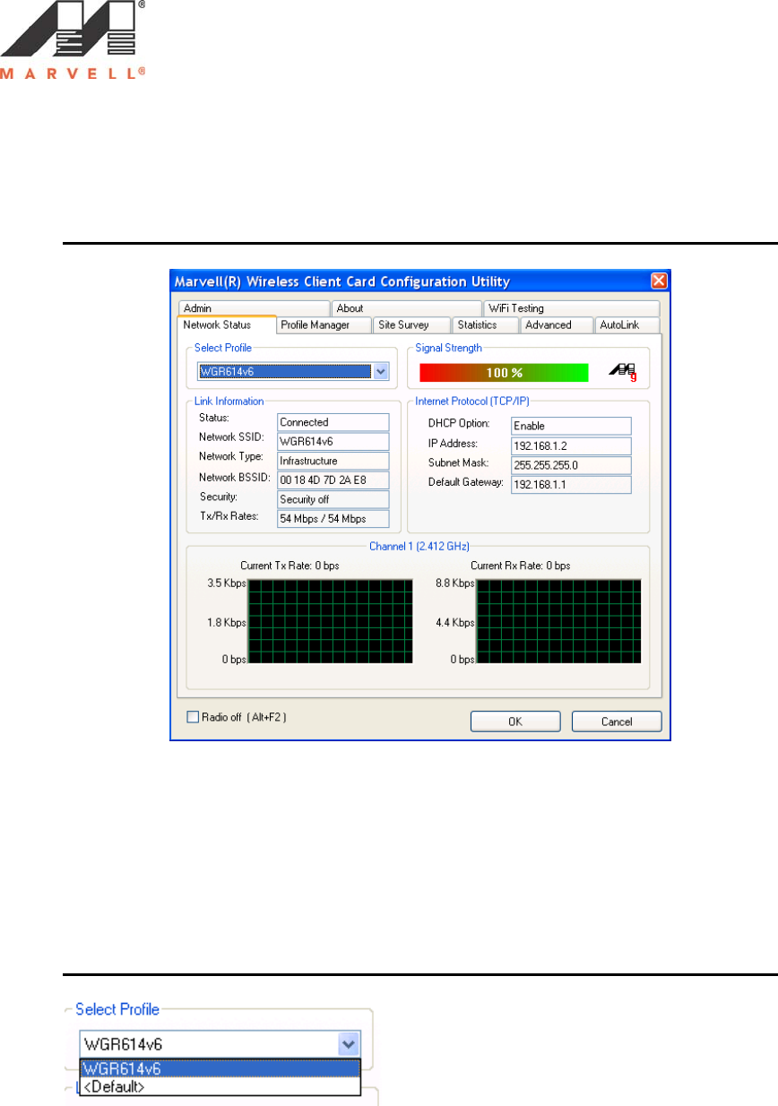Click the Network SSID field WGR614v6

[333, 442]
